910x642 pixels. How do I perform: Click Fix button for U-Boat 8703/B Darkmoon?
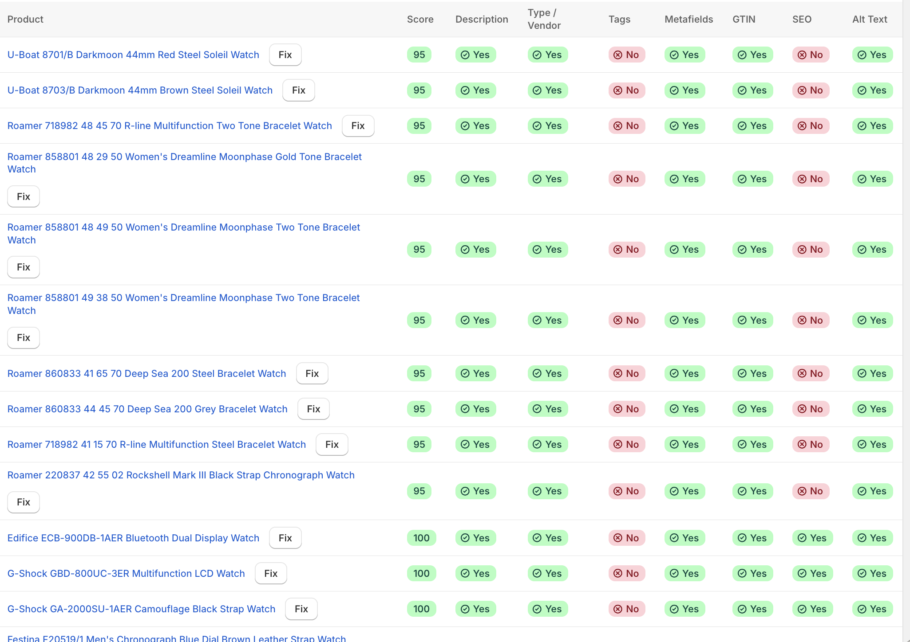pos(299,90)
